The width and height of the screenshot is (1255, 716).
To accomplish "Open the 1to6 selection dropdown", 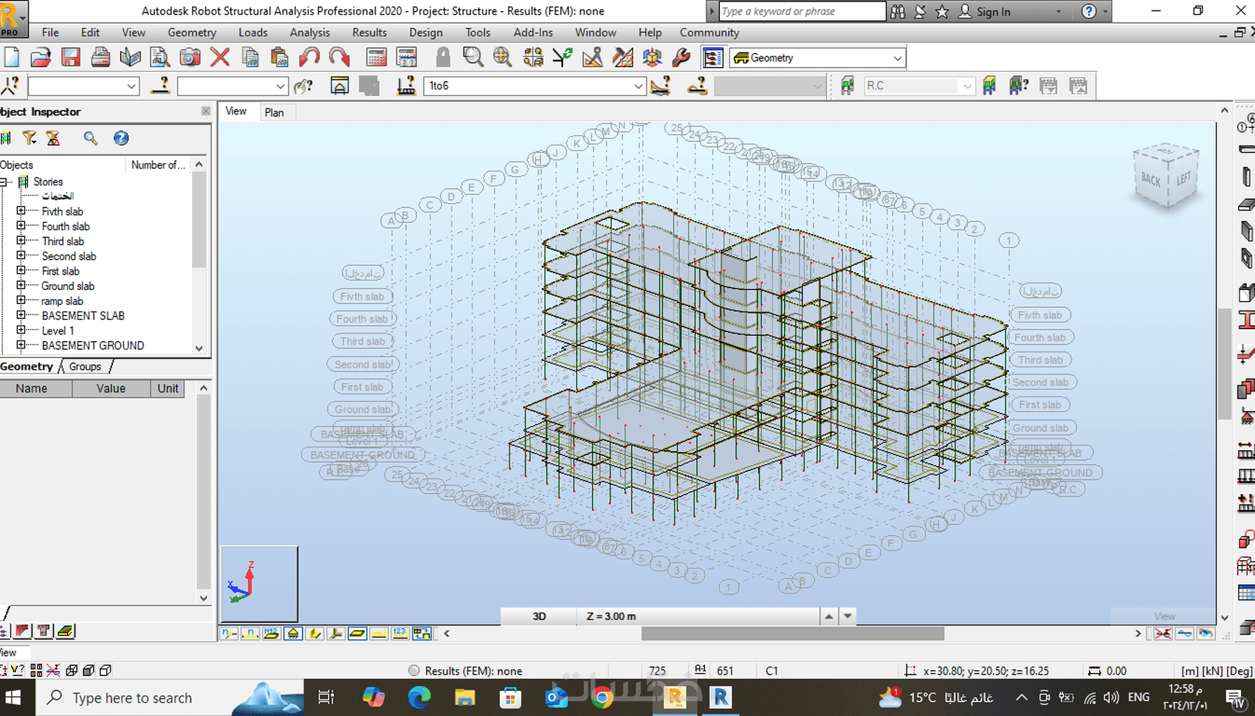I will [x=638, y=86].
